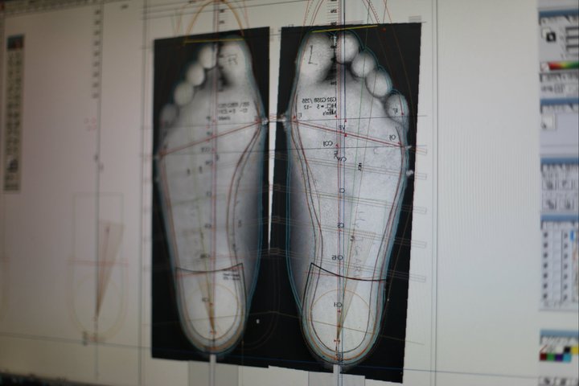Select the left foot scan image

[209, 193]
